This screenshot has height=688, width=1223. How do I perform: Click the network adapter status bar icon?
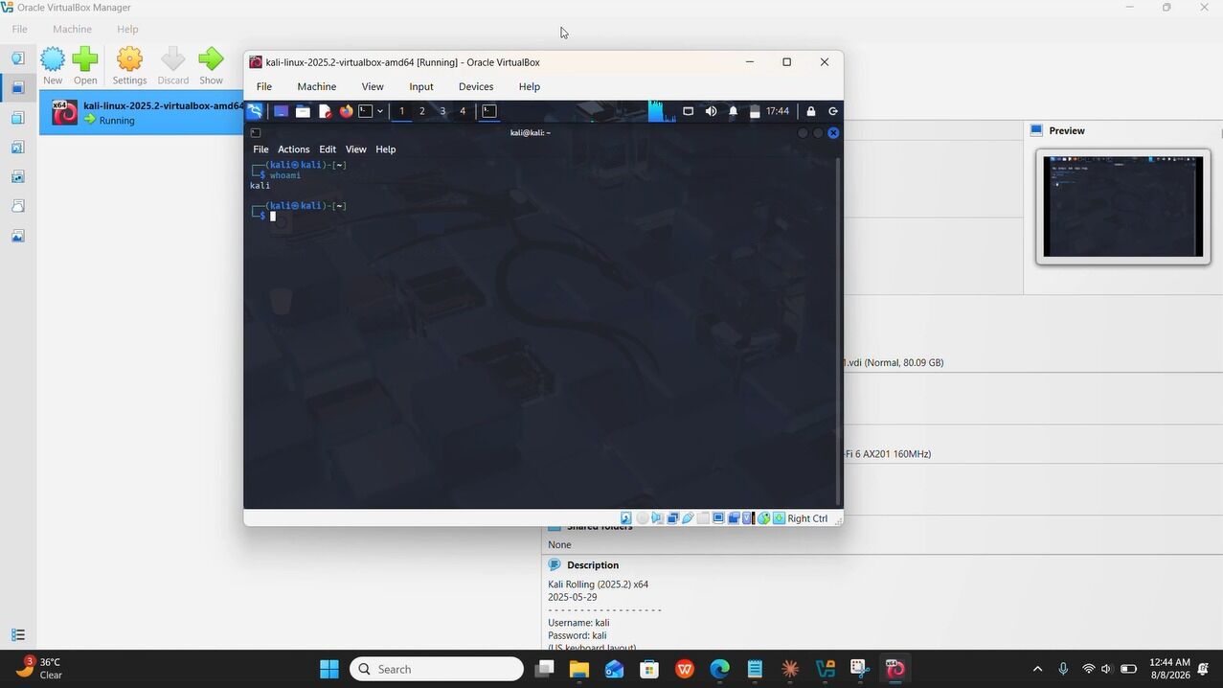(672, 518)
